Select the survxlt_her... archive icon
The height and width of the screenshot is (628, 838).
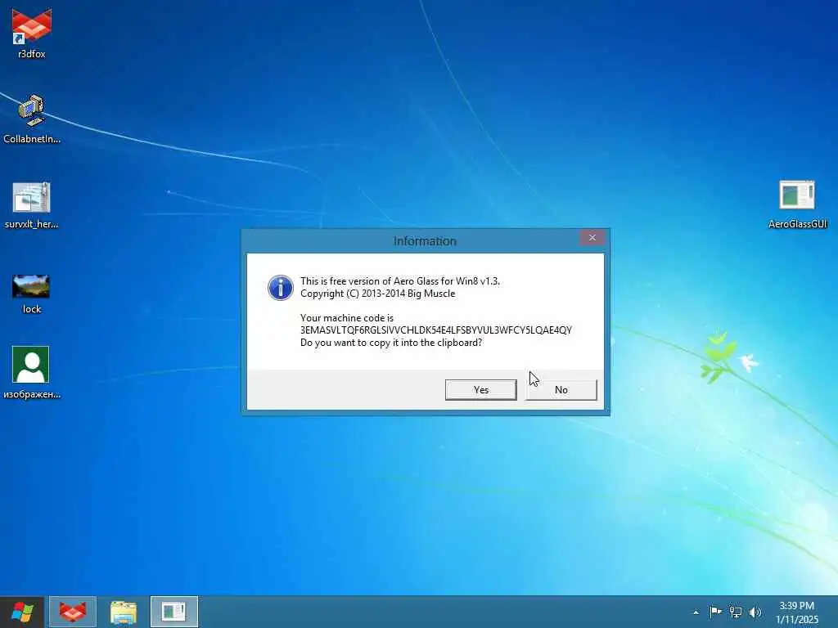32,205
